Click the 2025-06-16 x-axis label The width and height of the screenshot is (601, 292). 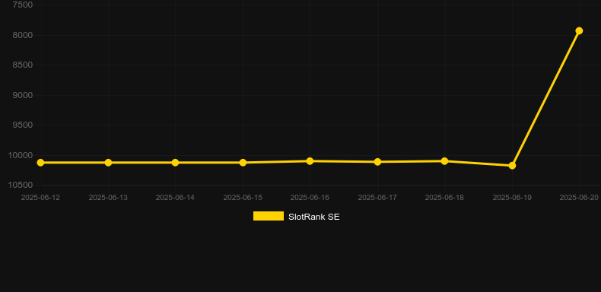point(310,198)
